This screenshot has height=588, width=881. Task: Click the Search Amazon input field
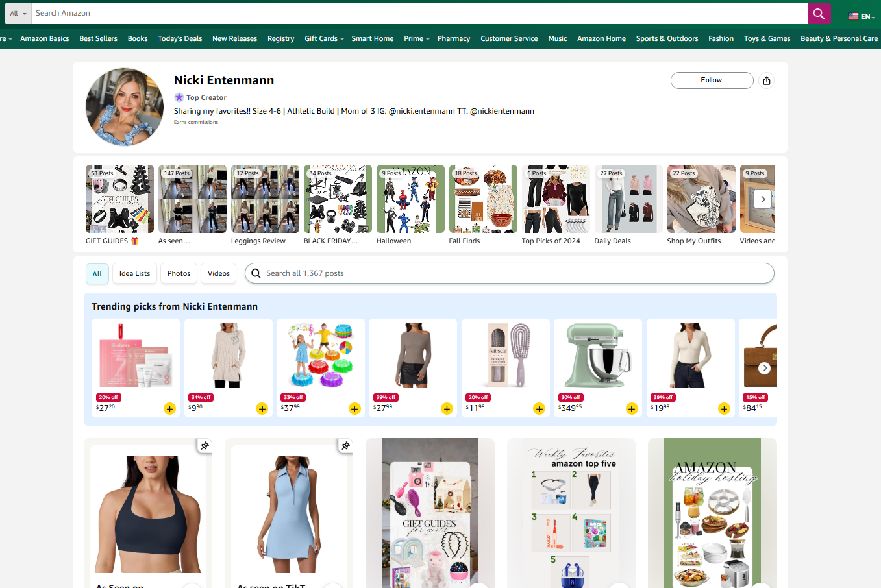tap(419, 14)
